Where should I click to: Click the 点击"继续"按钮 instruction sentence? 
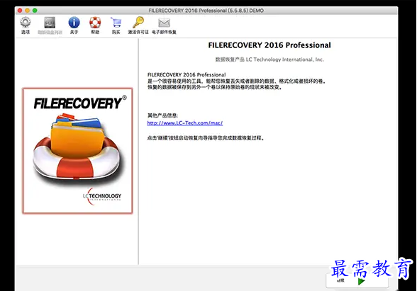[206, 138]
